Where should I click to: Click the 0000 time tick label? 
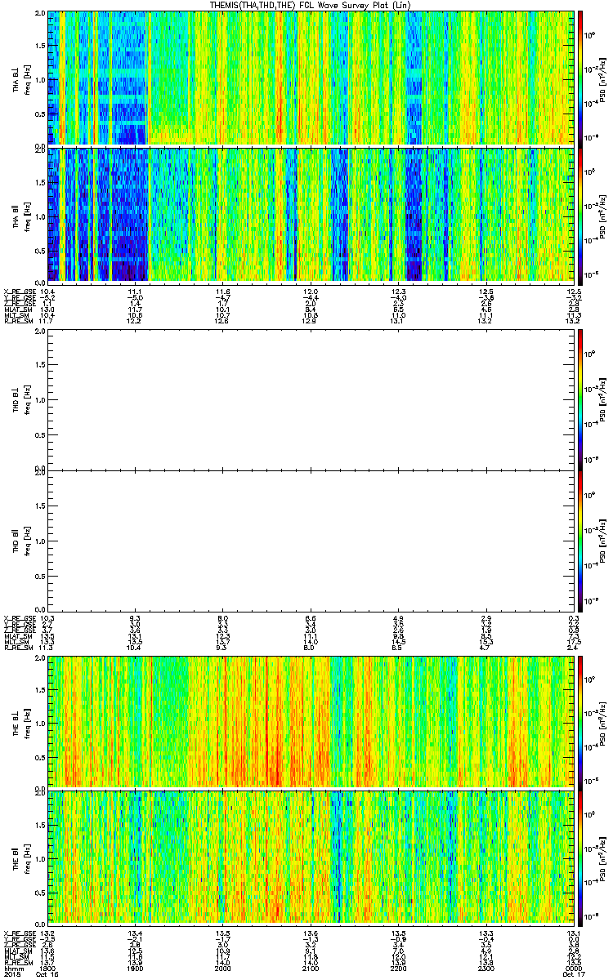[x=573, y=967]
